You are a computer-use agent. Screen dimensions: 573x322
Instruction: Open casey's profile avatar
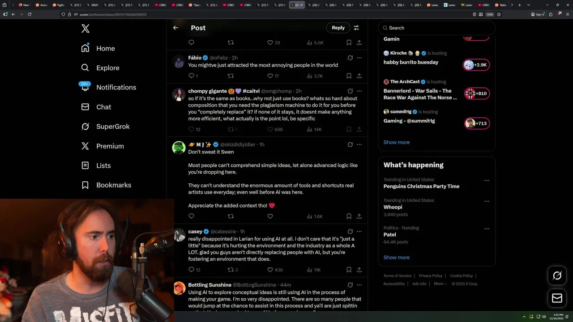pyautogui.click(x=179, y=235)
